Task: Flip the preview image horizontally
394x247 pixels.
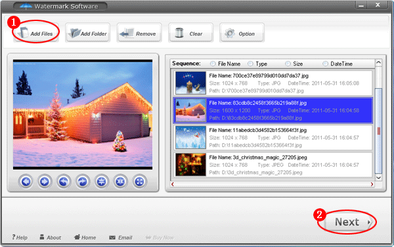Action: coord(120,181)
